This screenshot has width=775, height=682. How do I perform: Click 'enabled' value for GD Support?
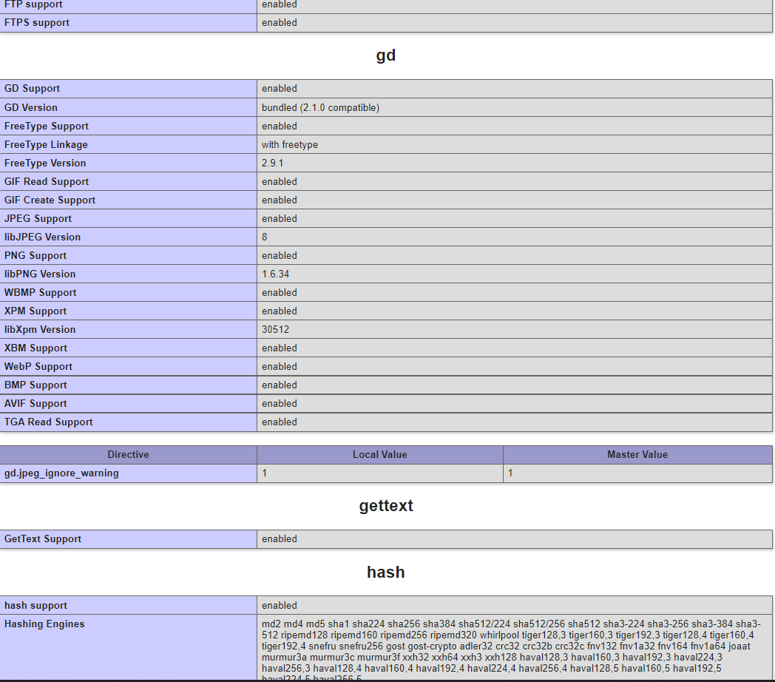tap(280, 89)
